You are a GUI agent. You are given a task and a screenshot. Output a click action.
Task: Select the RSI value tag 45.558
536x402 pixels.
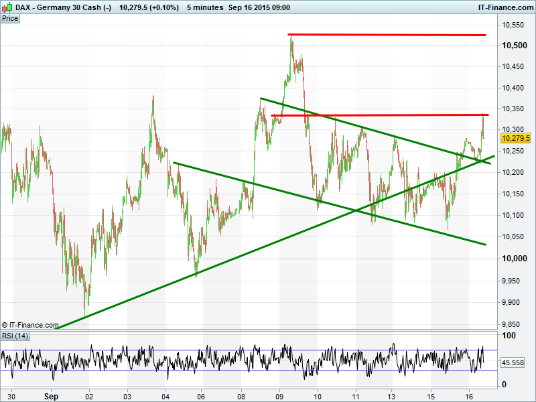513,362
